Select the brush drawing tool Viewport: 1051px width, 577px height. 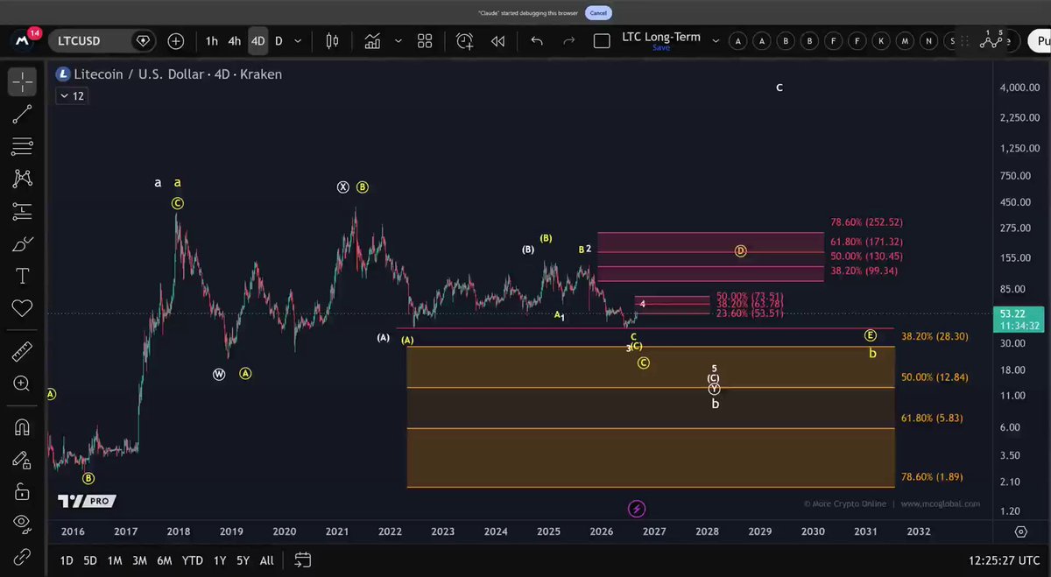pos(22,243)
